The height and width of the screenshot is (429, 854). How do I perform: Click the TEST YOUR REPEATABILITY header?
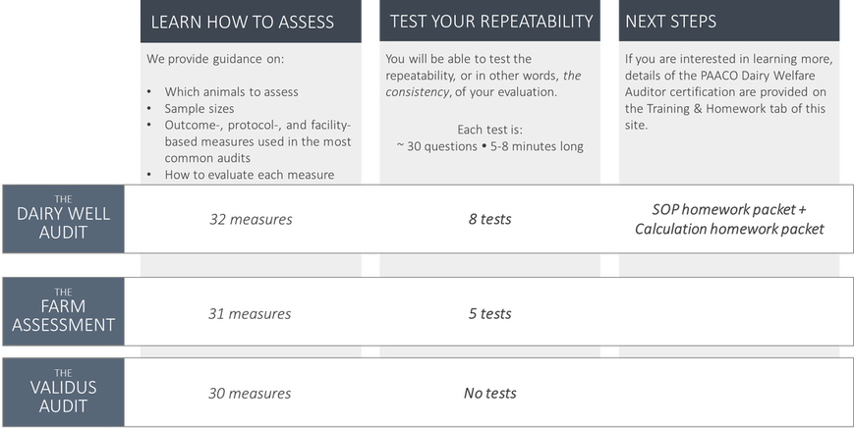tap(489, 21)
